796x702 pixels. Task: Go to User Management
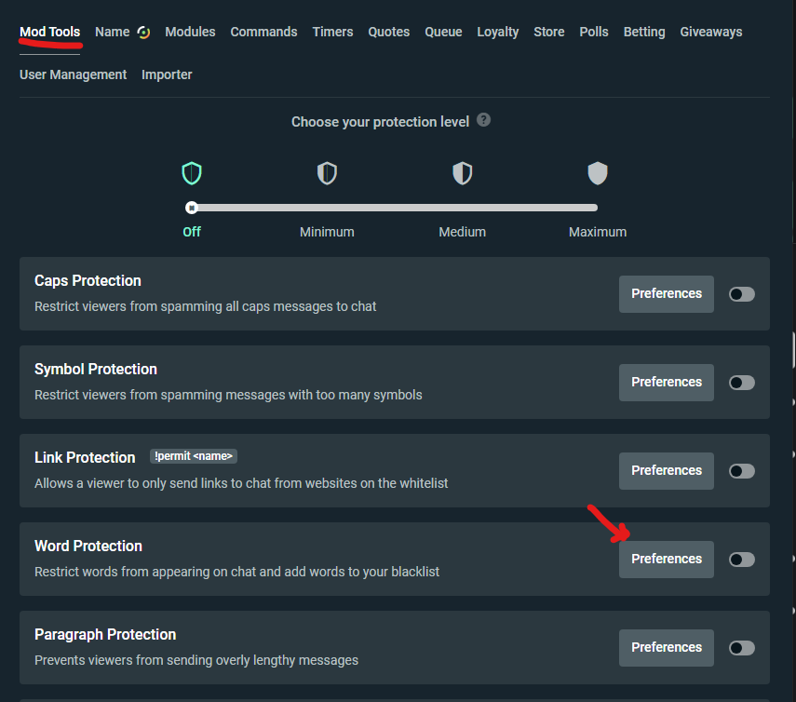73,74
